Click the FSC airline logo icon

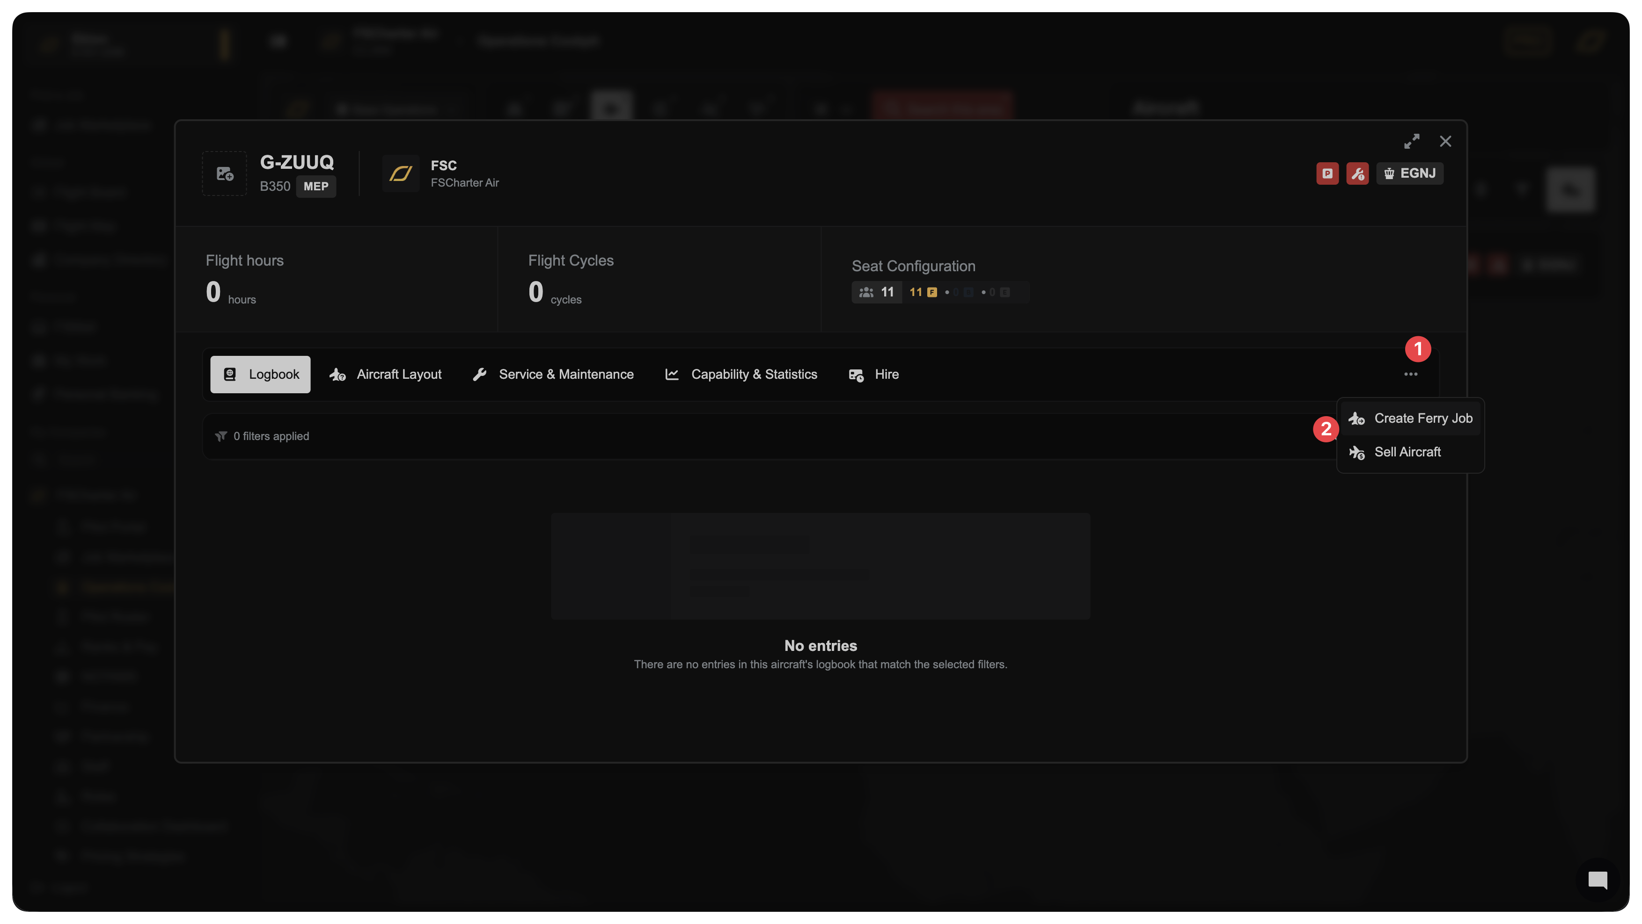coord(400,174)
